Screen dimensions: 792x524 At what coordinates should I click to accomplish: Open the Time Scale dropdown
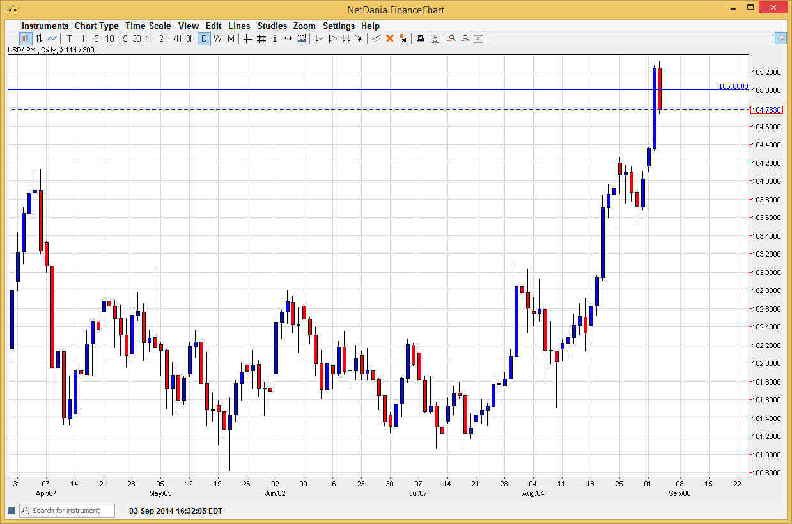point(148,26)
